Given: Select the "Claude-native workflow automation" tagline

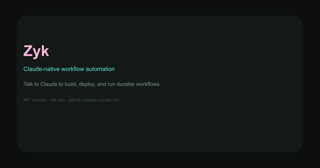Looking at the screenshot, I should 69,69.
